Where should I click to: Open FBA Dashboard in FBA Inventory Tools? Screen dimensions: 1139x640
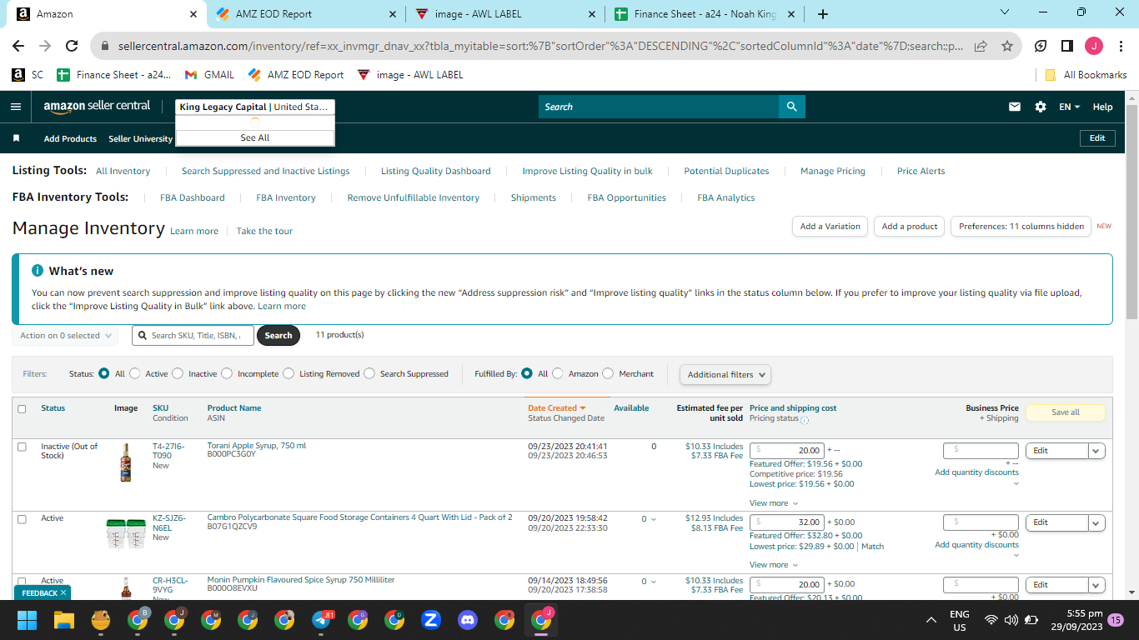(193, 198)
